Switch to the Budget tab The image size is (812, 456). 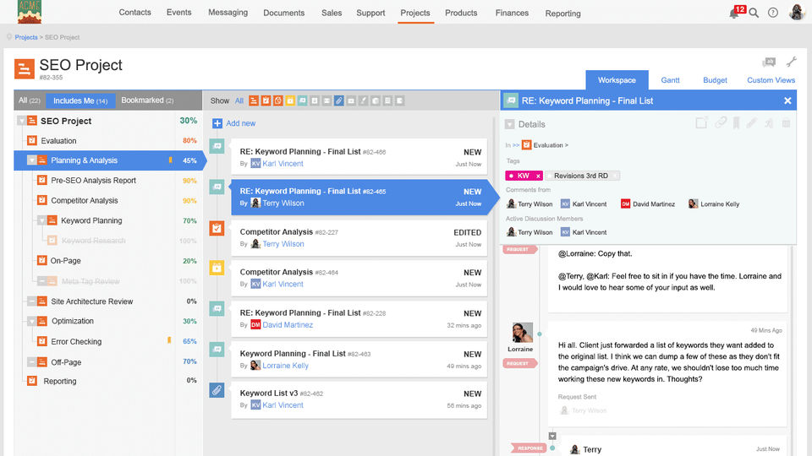(x=715, y=80)
